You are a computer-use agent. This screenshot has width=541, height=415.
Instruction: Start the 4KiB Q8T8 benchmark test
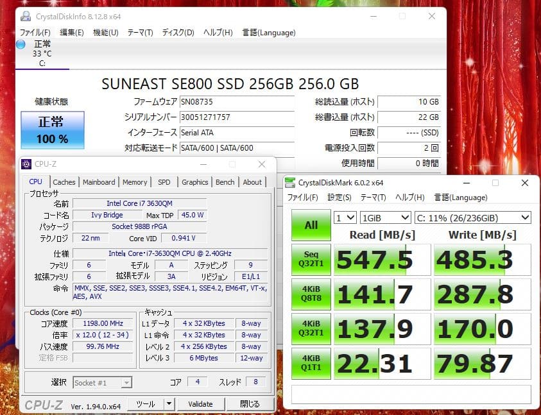[311, 294]
